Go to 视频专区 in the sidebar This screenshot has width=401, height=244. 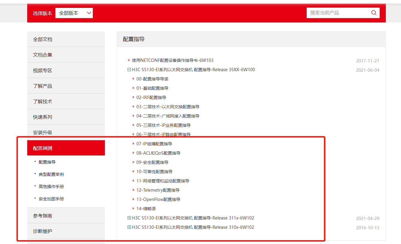click(66, 70)
